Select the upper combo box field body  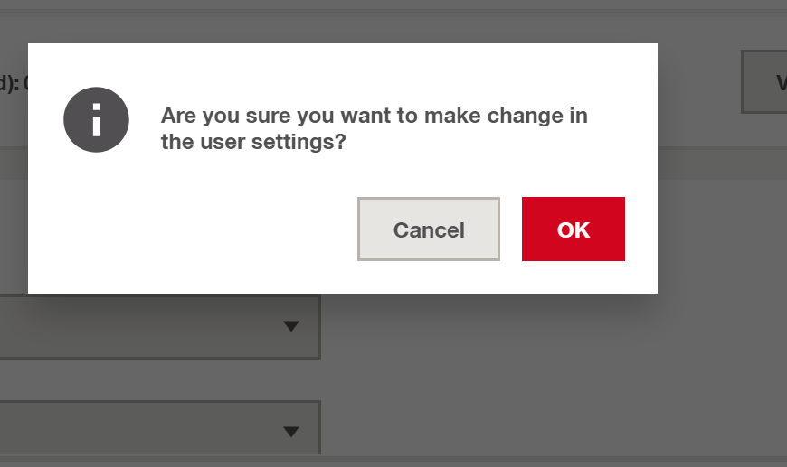pos(159,327)
